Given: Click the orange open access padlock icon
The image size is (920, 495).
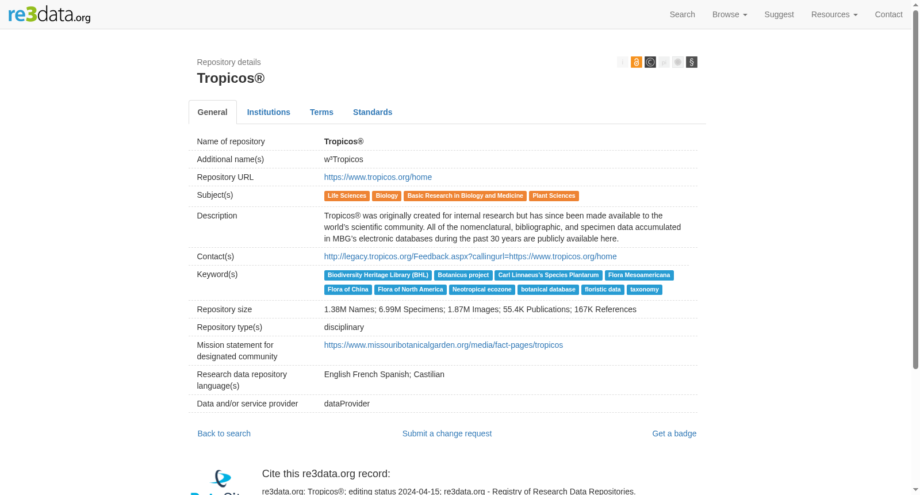Looking at the screenshot, I should [x=637, y=62].
